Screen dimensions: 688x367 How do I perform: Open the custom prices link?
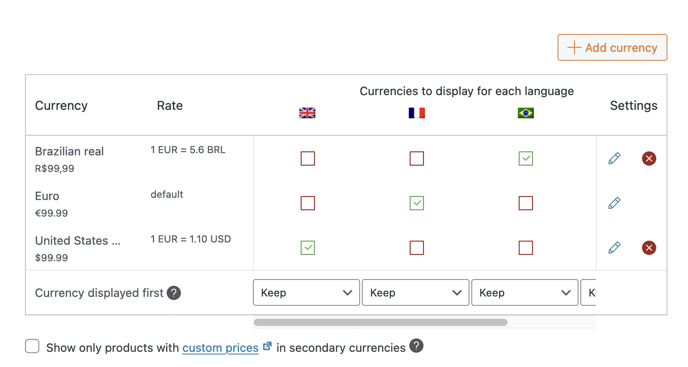click(220, 348)
